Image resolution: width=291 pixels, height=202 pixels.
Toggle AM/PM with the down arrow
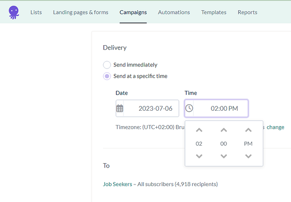click(248, 156)
